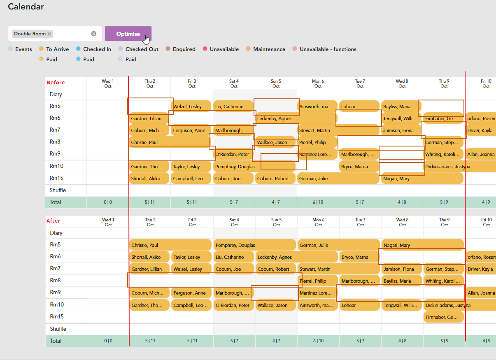Remove the Double Room filter tag
The width and height of the screenshot is (496, 360).
pyautogui.click(x=49, y=34)
